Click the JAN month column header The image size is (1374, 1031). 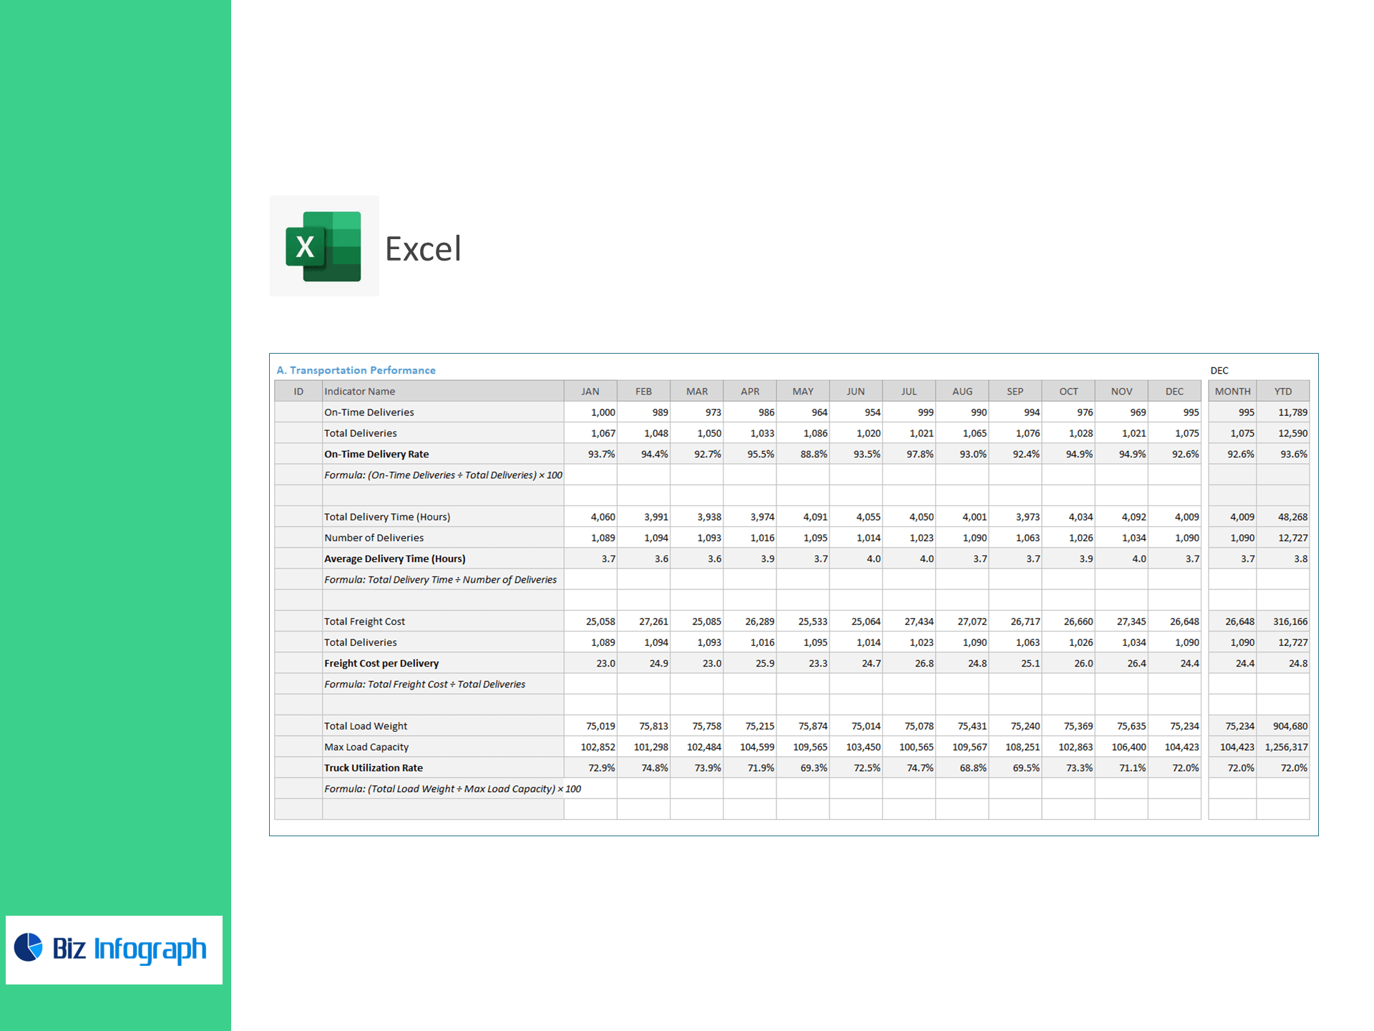(x=590, y=392)
